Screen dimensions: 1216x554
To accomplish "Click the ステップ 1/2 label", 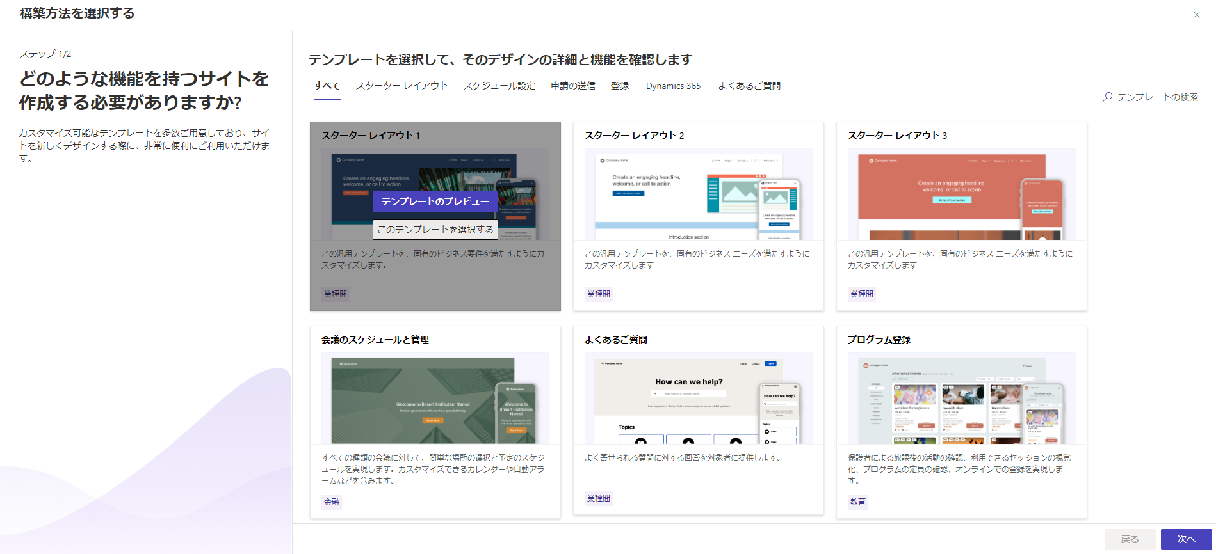I will point(45,54).
